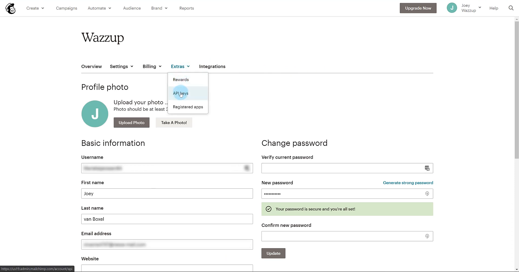Expand the Billing dropdown tab

(x=152, y=67)
